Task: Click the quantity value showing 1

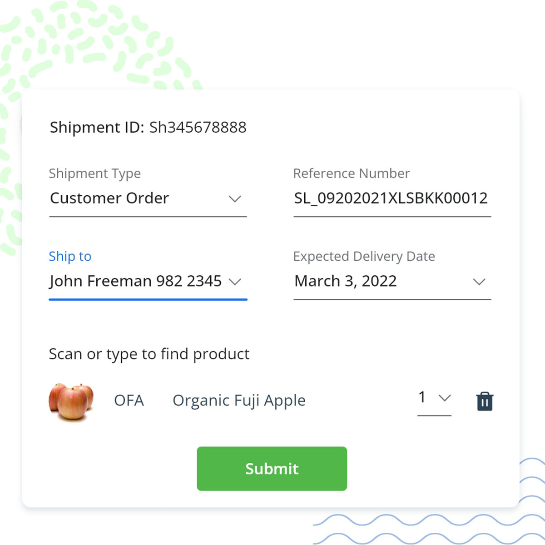Action: click(x=422, y=398)
